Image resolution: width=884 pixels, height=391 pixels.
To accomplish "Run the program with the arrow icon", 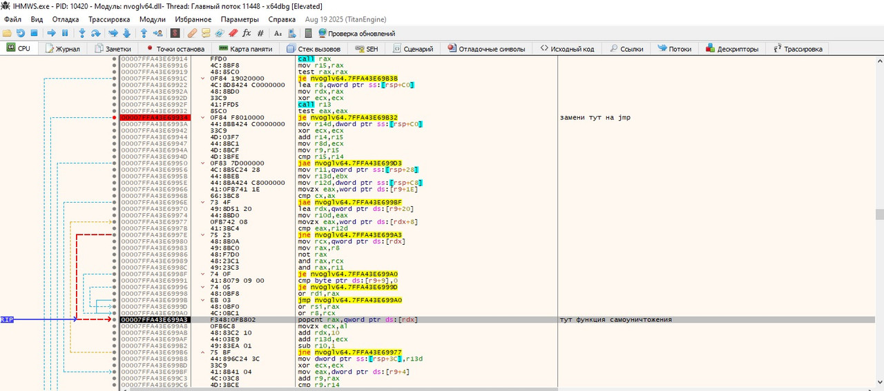I will coord(51,33).
